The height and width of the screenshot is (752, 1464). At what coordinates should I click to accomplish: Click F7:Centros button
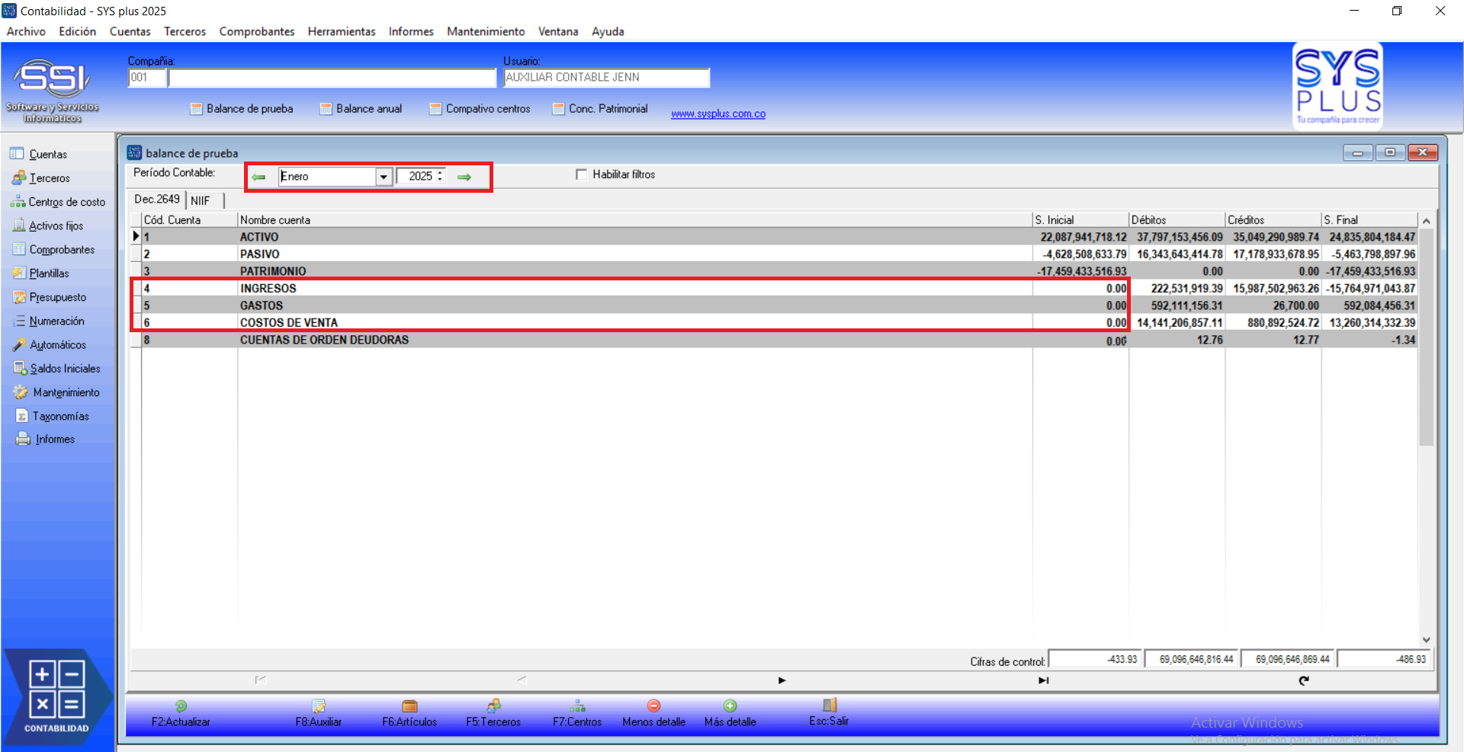577,713
